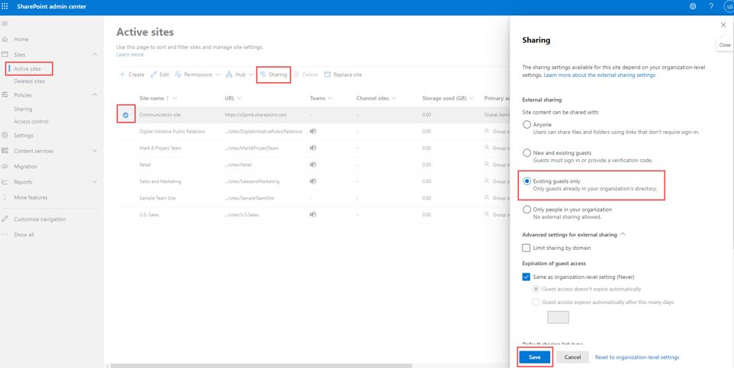This screenshot has height=368, width=734.
Task: Click the Home house icon
Action: click(x=5, y=40)
